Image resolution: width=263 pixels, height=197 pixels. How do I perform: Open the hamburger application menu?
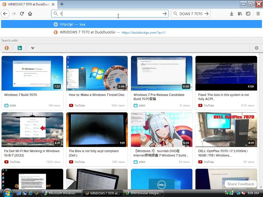258,14
